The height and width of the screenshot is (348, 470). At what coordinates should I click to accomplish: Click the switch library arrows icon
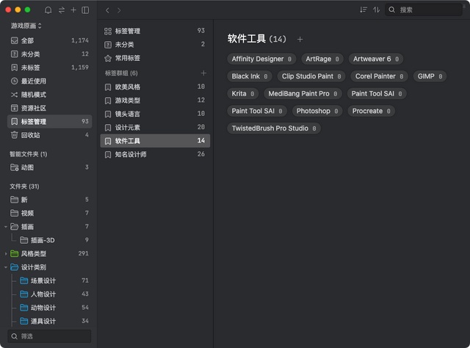62,10
